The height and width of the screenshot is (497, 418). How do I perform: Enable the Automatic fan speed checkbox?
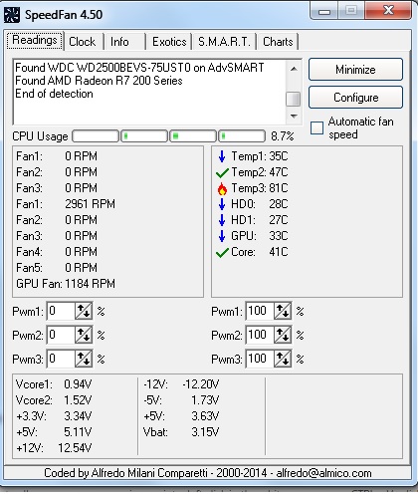pos(316,127)
